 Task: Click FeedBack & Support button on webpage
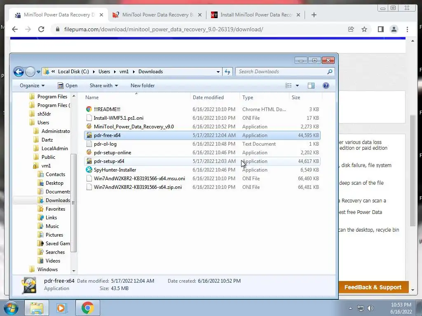pyautogui.click(x=373, y=287)
